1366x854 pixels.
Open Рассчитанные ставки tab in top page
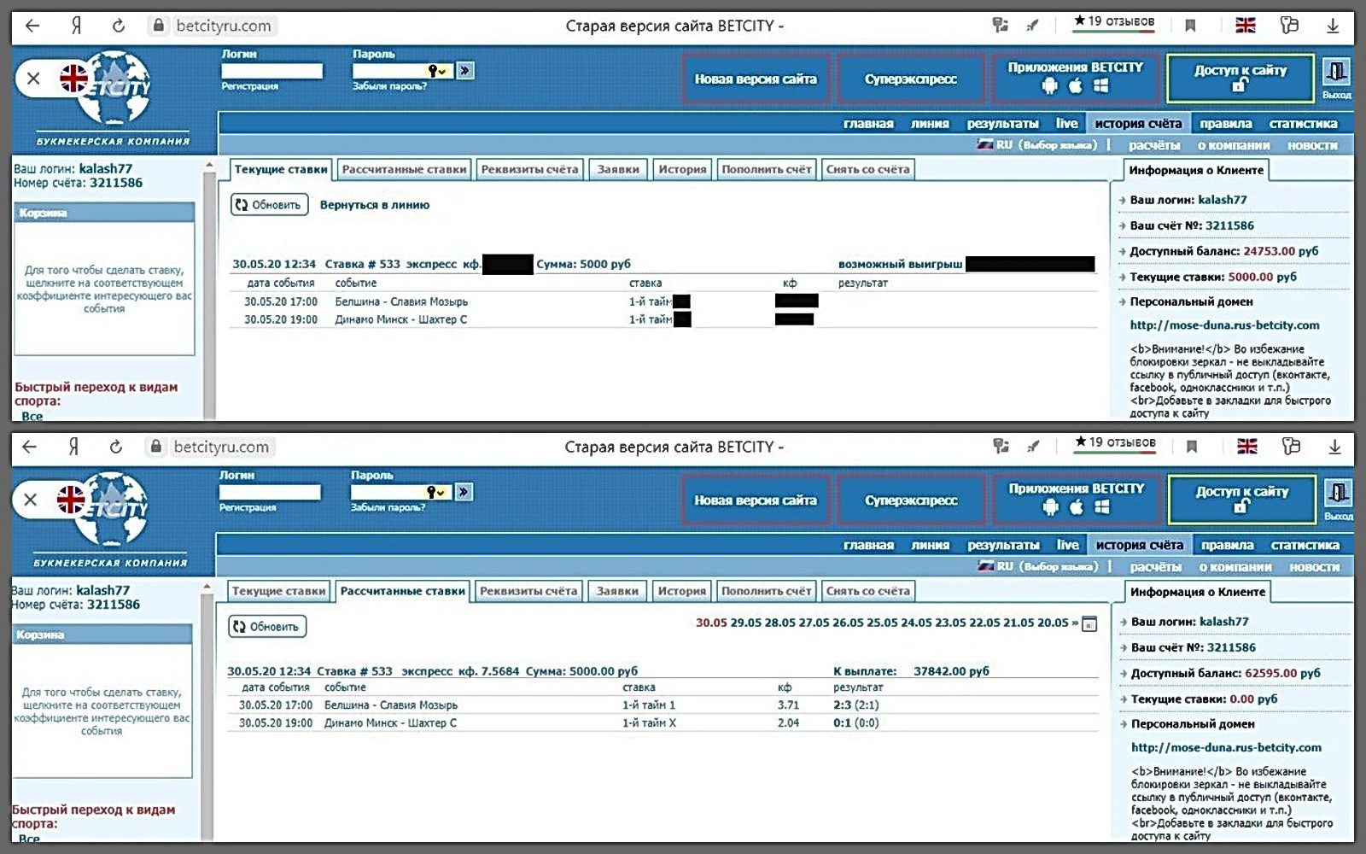404,169
